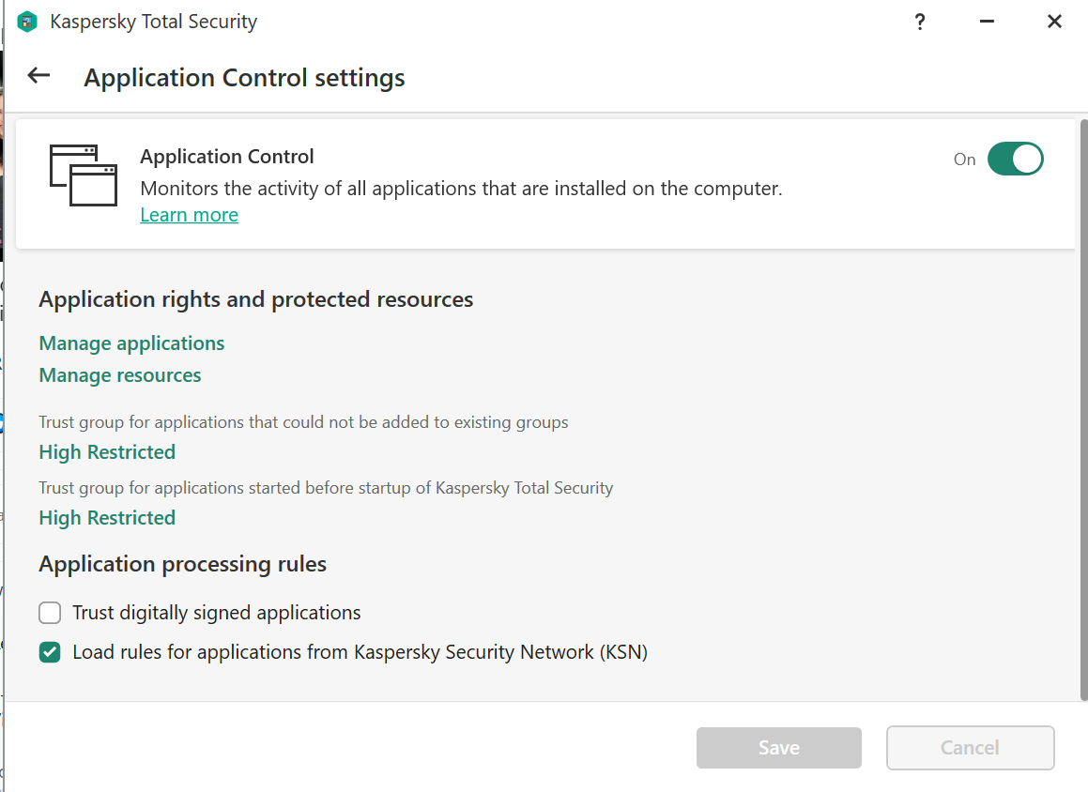Click the Application Control settings page title

point(244,78)
